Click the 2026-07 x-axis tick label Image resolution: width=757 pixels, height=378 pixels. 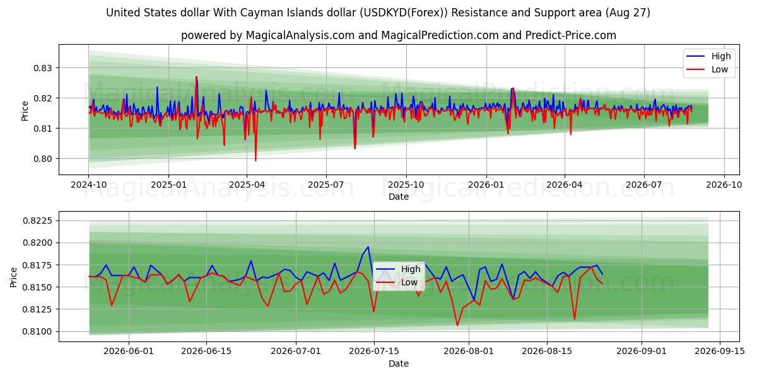click(x=644, y=185)
